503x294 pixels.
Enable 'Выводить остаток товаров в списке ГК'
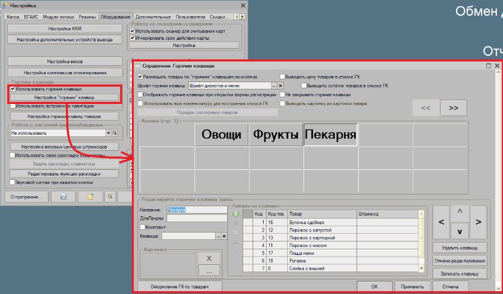tap(304, 86)
